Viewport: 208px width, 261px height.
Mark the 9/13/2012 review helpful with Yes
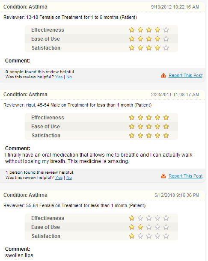[x=59, y=77]
